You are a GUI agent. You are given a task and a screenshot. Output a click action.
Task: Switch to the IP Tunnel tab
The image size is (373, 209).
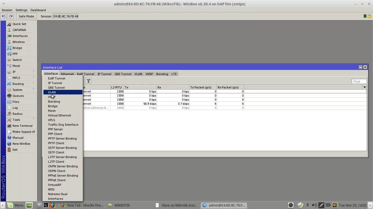click(104, 74)
